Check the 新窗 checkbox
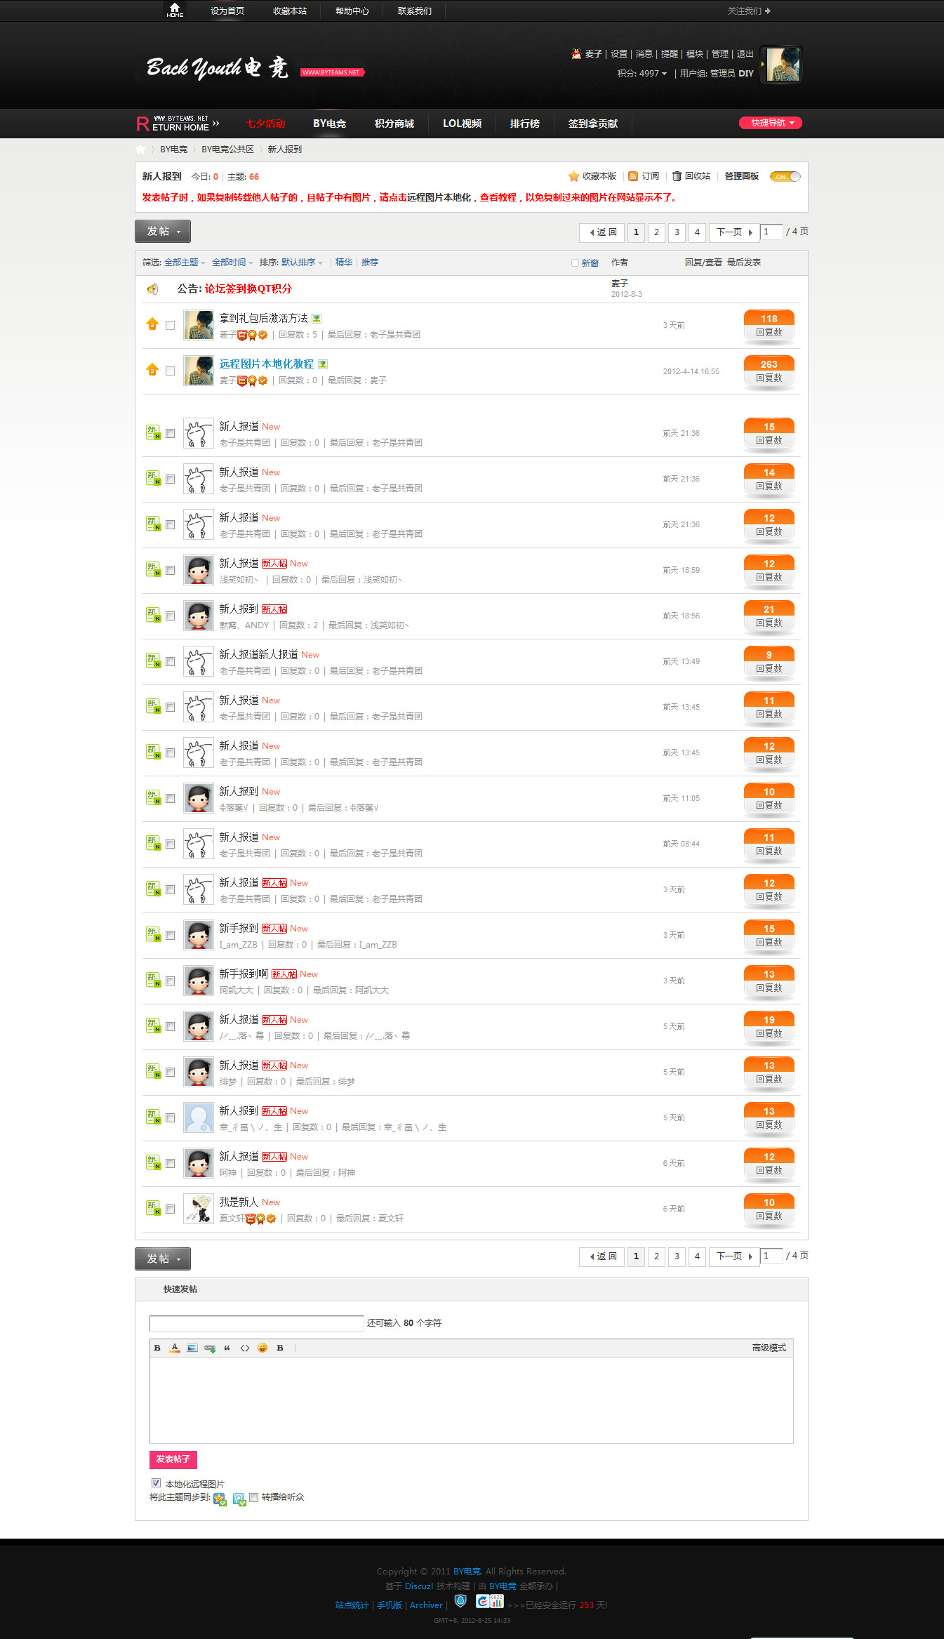Screen dimensions: 944x1639 [x=575, y=263]
